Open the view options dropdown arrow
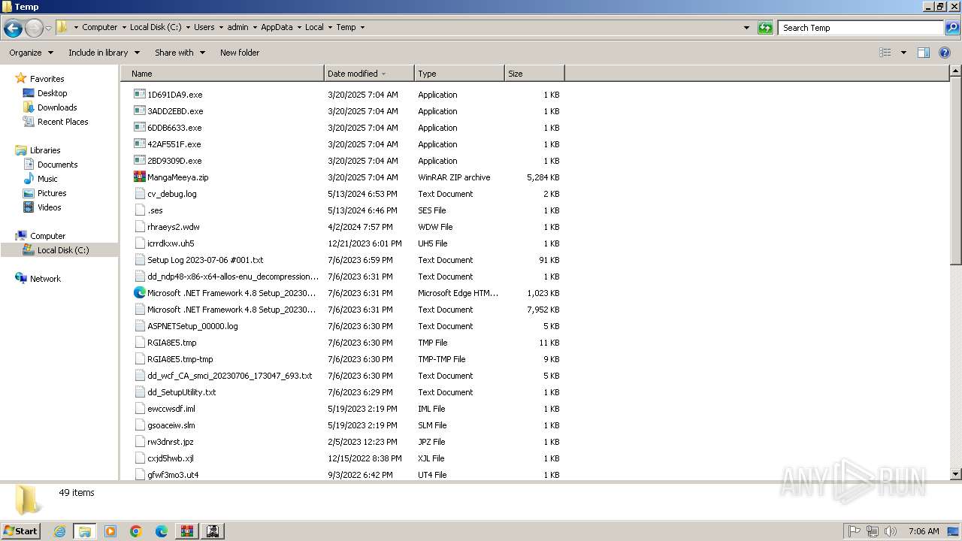Image resolution: width=962 pixels, height=541 pixels. [x=903, y=53]
